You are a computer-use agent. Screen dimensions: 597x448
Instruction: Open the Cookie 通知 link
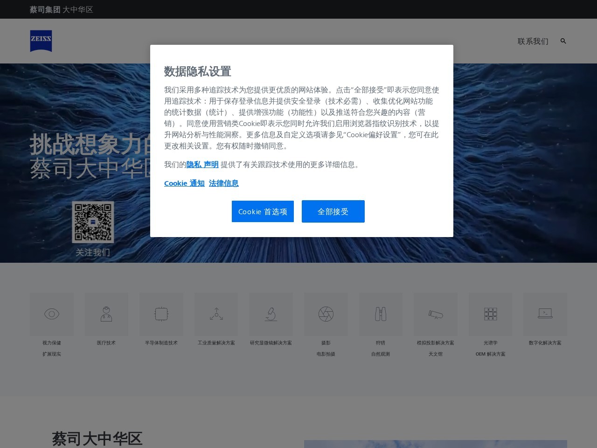pyautogui.click(x=184, y=183)
